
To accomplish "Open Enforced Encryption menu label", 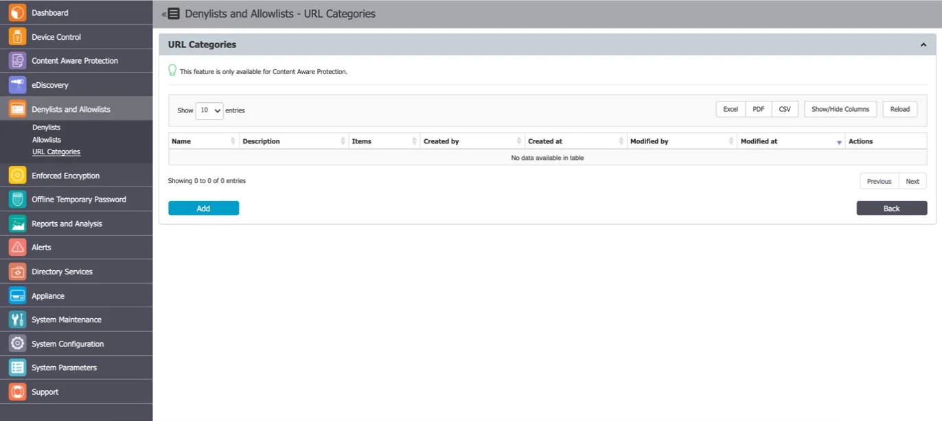I will tap(66, 176).
